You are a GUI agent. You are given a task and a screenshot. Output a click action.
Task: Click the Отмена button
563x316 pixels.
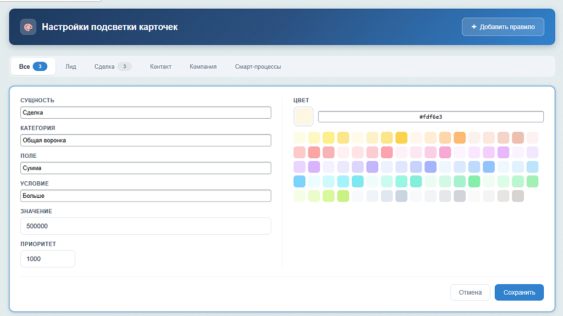(470, 292)
